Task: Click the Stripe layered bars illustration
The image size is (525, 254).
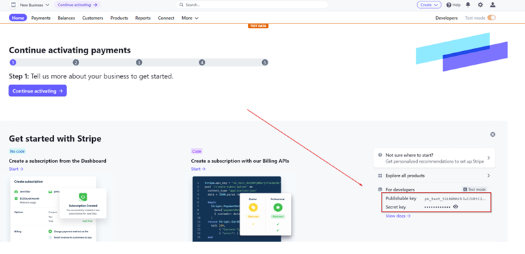Action: pyautogui.click(x=462, y=52)
